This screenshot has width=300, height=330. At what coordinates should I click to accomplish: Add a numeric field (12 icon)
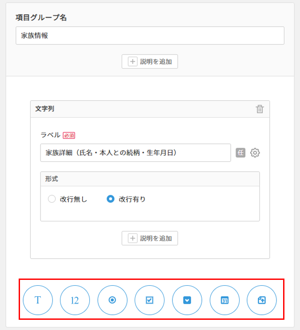[75, 300]
